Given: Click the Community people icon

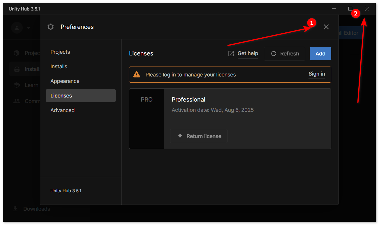Looking at the screenshot, I should pyautogui.click(x=17, y=101).
